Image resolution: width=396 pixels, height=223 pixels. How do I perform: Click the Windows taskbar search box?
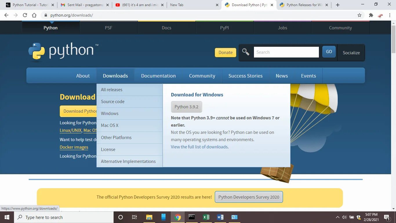[64, 217]
